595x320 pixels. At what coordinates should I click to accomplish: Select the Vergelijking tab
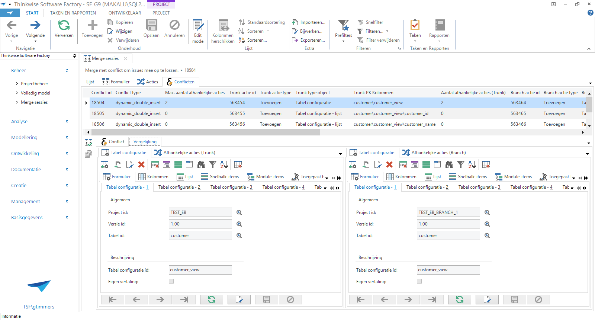tap(145, 142)
